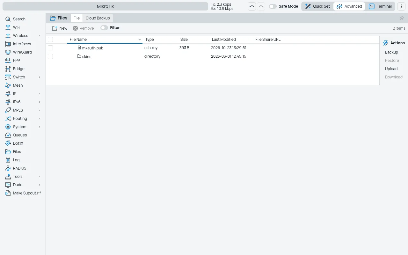Expand the Routing submenu chevron
408x255 pixels.
(x=40, y=119)
